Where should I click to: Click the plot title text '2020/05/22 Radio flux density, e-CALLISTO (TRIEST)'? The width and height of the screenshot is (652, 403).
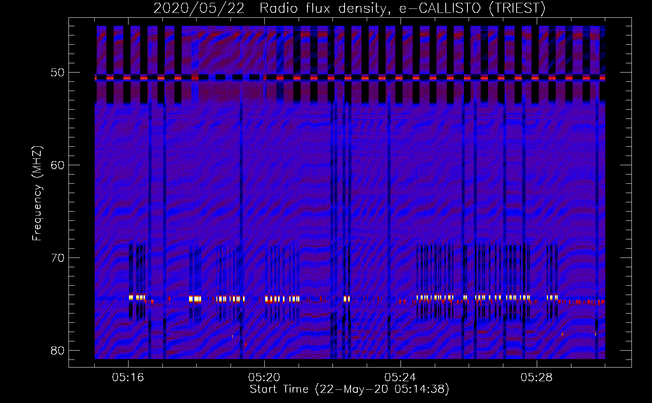point(349,8)
